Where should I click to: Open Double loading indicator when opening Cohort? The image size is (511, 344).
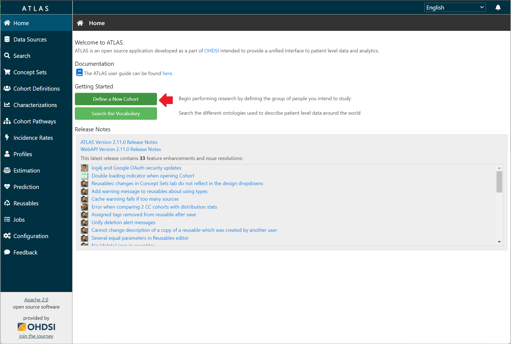point(143,176)
